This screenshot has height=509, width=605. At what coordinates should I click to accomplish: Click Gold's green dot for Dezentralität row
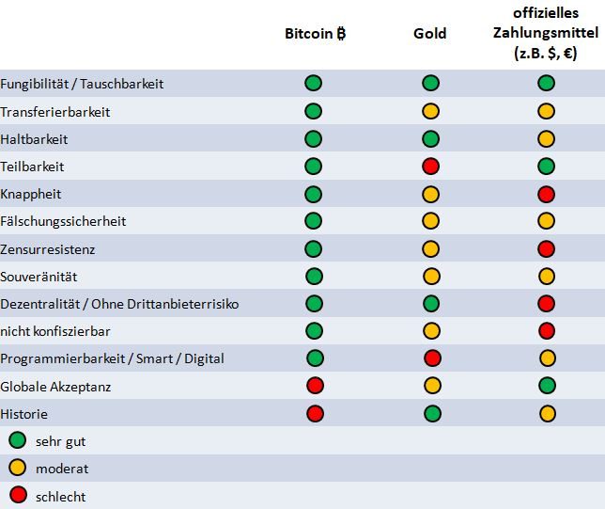[x=431, y=304]
